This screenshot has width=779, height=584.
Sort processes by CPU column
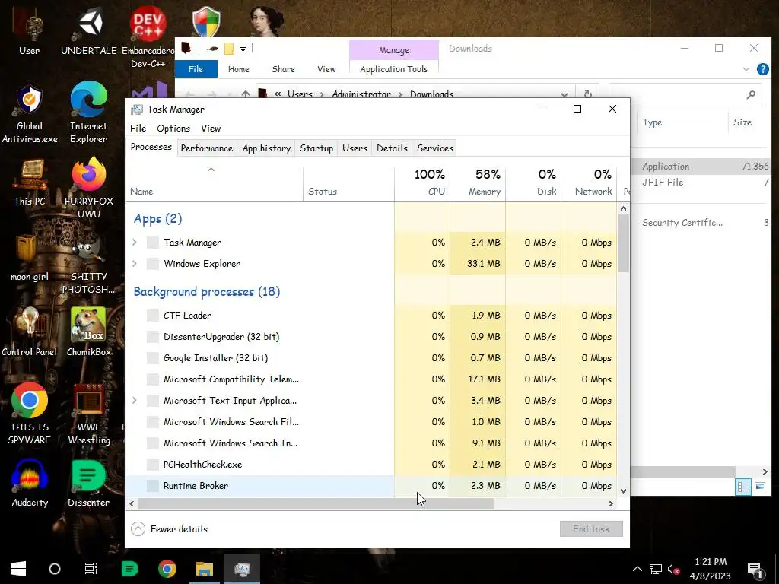click(422, 182)
